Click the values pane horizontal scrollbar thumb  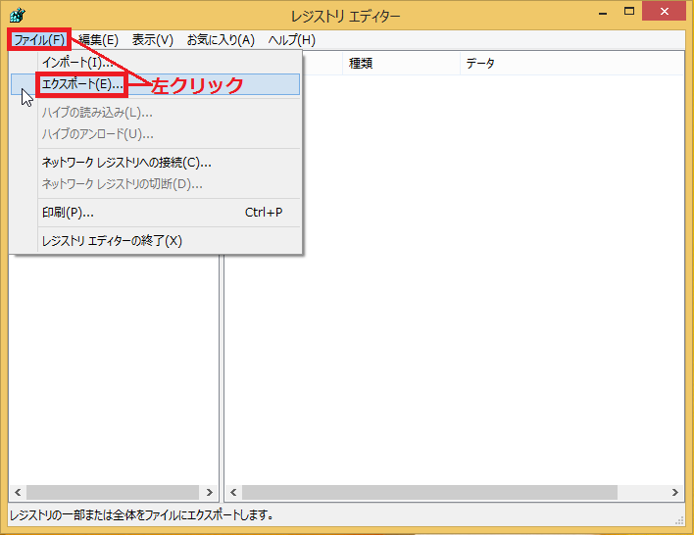[x=429, y=492]
